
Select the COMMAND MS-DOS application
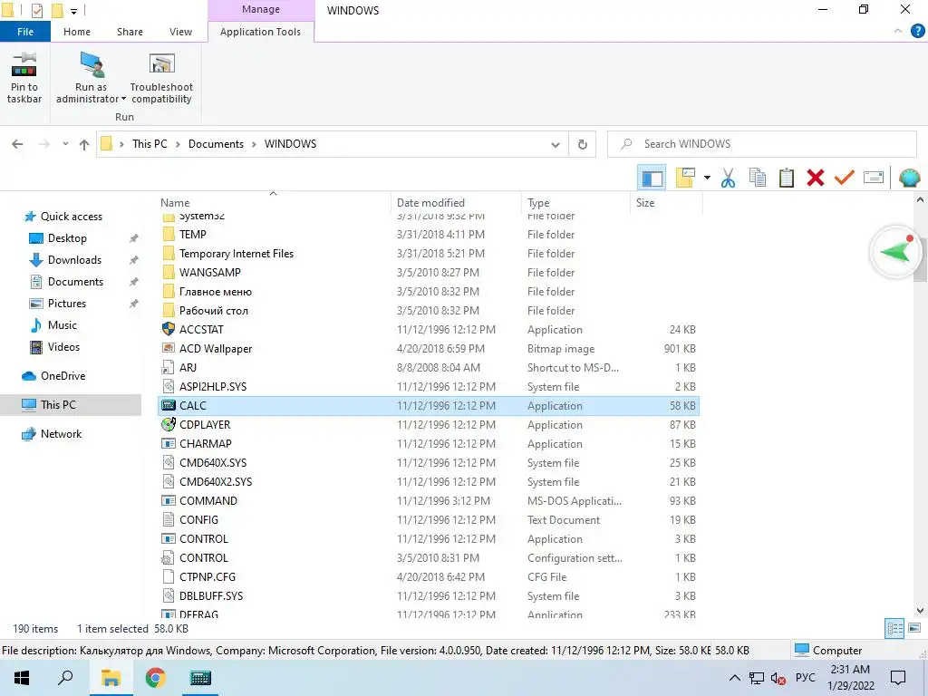point(429,500)
